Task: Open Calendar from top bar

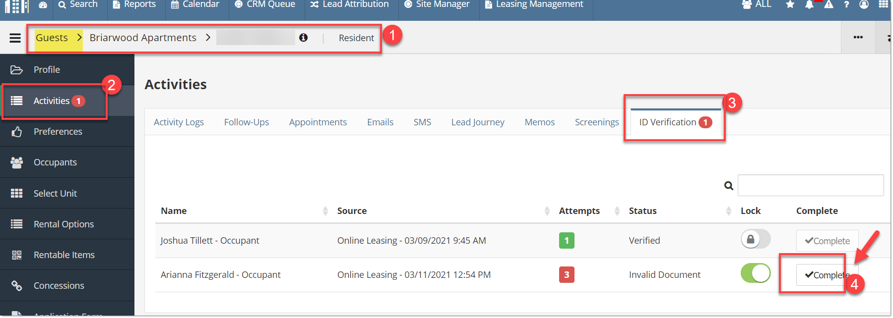Action: pos(195,4)
